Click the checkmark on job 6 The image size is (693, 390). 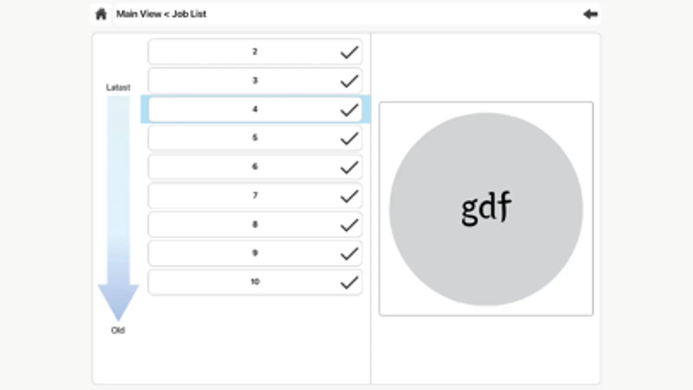point(349,167)
